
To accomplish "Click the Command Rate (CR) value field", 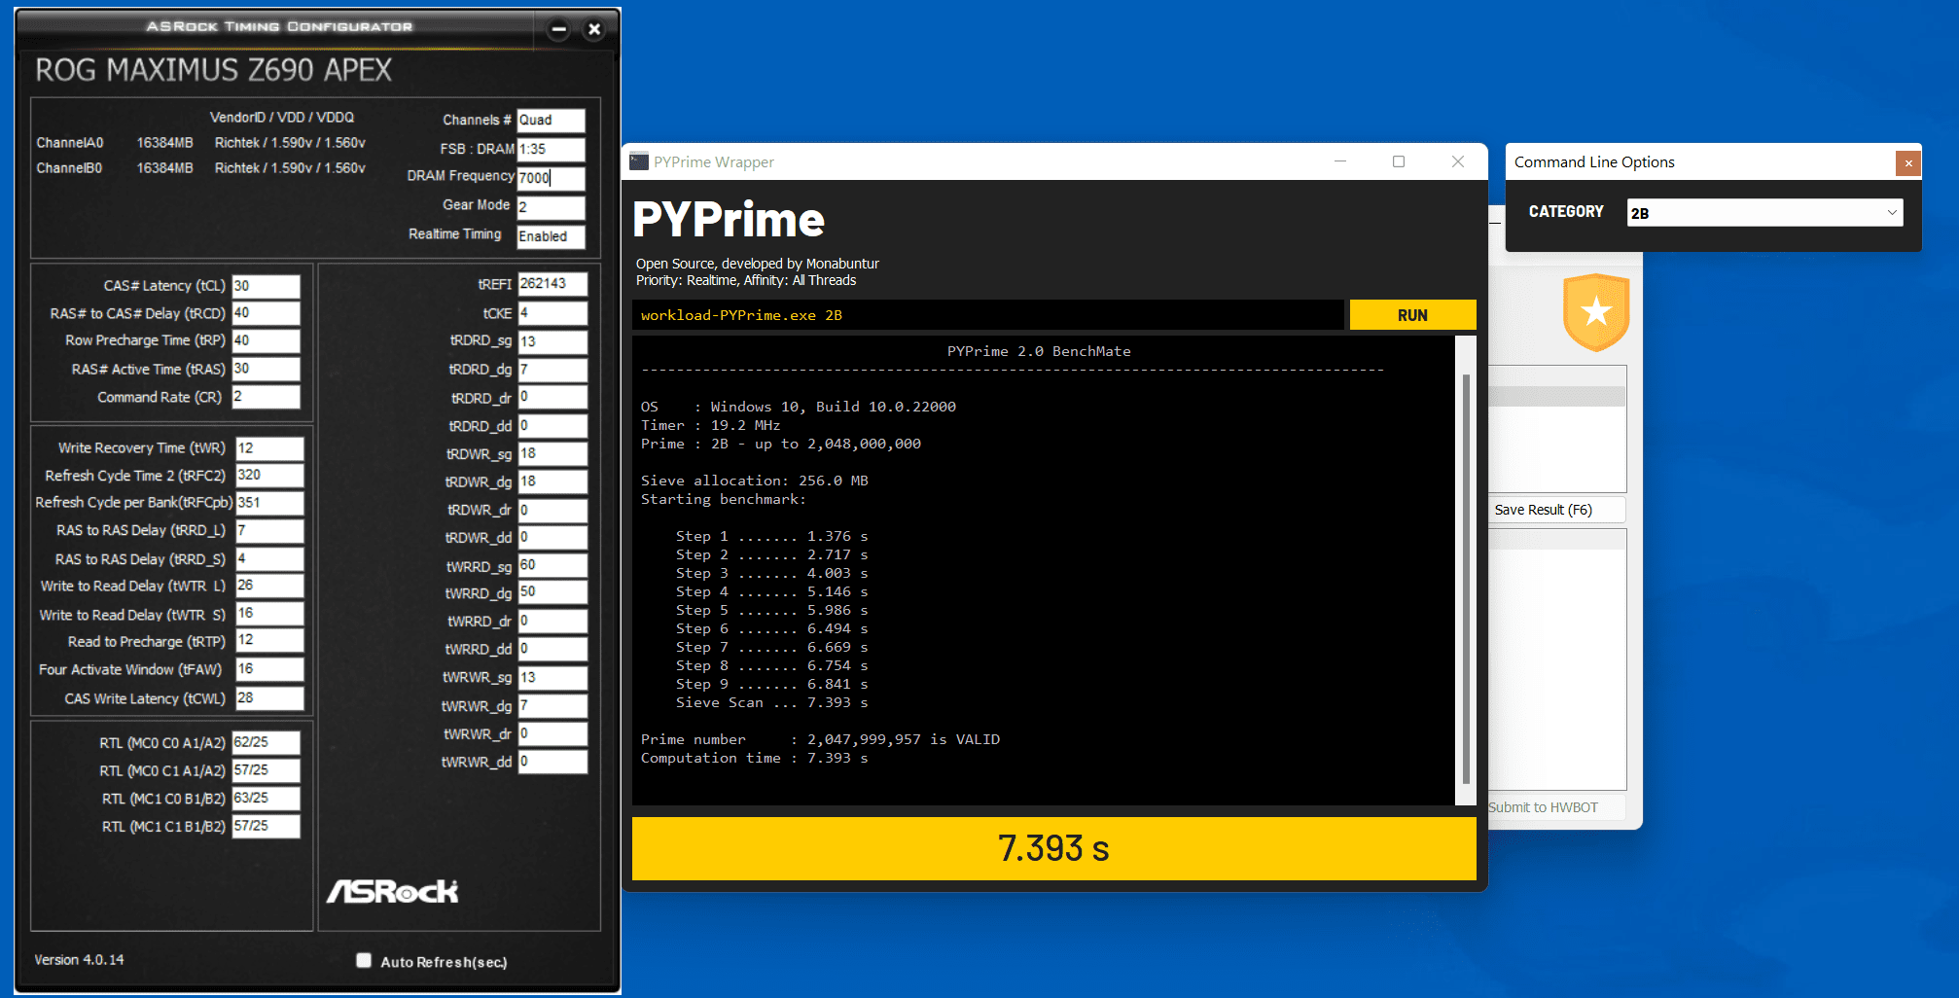I will 267,397.
